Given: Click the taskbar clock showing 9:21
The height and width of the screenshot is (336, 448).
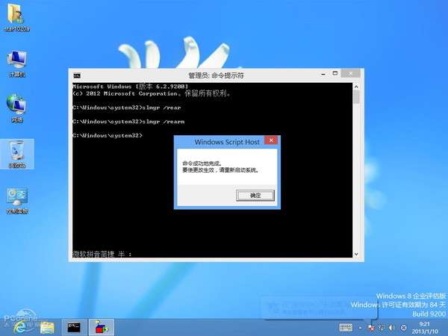Looking at the screenshot, I should [425, 328].
